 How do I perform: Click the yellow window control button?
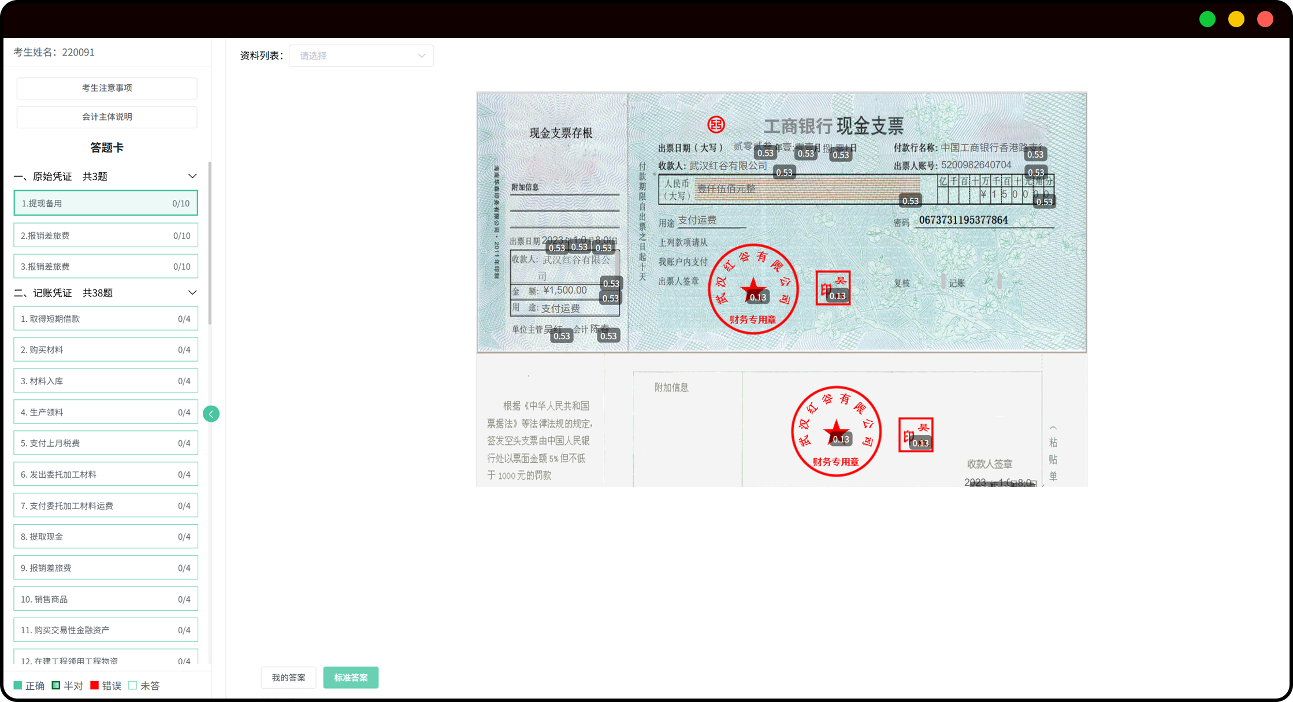point(1236,19)
